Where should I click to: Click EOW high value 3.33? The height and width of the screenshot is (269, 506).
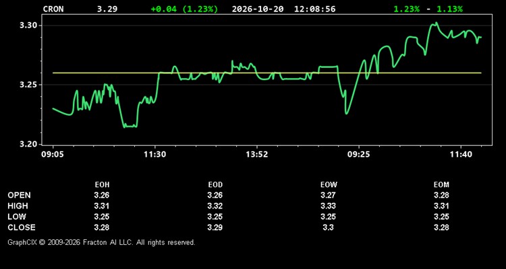pyautogui.click(x=328, y=206)
